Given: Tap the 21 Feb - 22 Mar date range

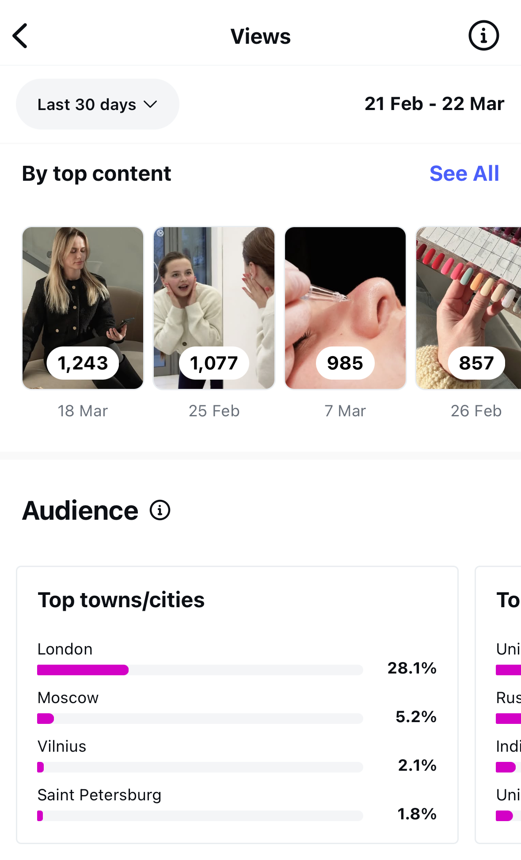Looking at the screenshot, I should pos(434,104).
